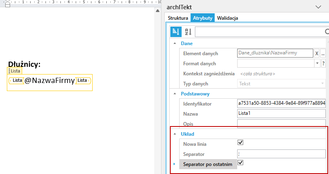Collapse the Podstawowy section
This screenshot has height=174, width=329.
tap(175, 94)
